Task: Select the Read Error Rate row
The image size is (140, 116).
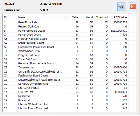Action: [69, 22]
